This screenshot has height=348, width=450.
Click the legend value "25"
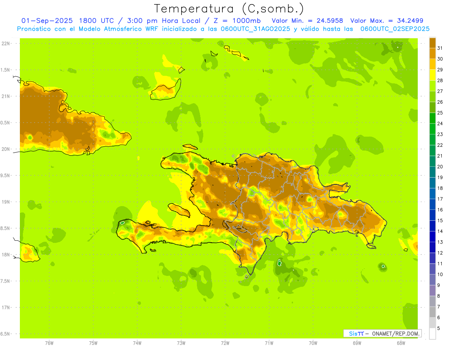coord(440,113)
